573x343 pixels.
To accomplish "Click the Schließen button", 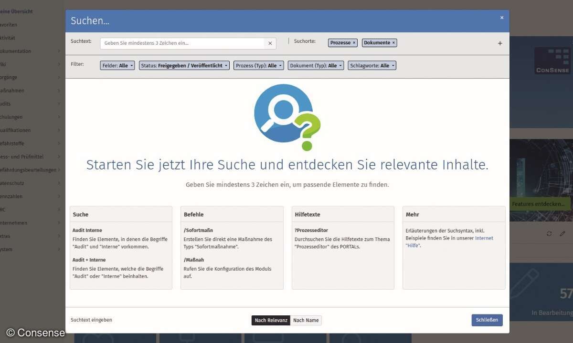I will pyautogui.click(x=487, y=320).
